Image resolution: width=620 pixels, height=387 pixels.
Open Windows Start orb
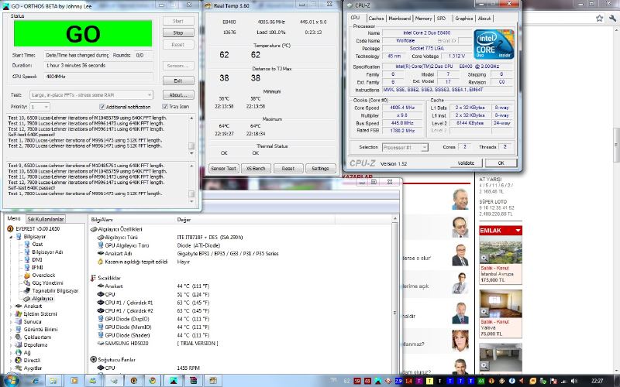pyautogui.click(x=11, y=380)
